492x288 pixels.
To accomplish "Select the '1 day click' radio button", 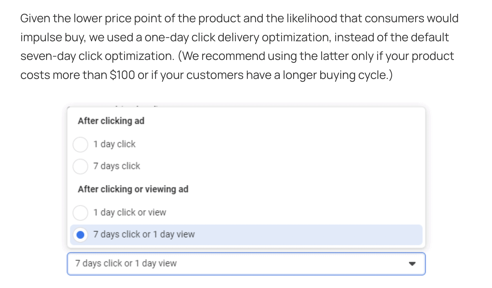I will [x=80, y=144].
